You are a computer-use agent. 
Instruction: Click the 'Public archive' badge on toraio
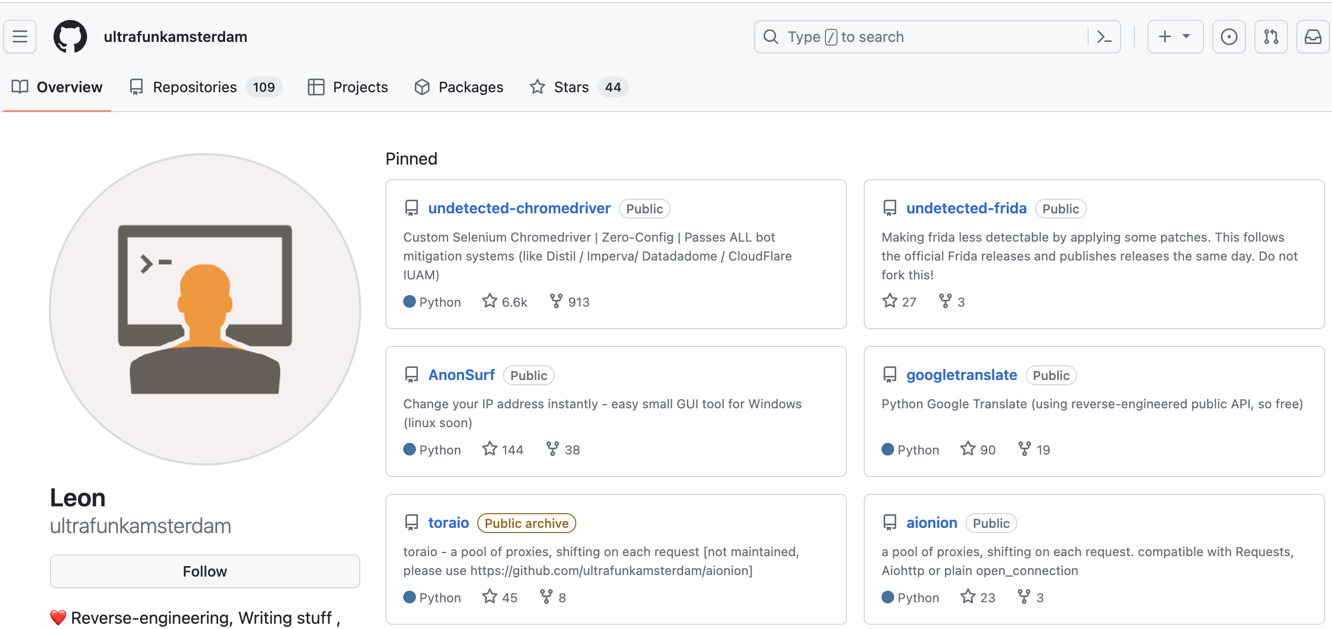coord(527,523)
